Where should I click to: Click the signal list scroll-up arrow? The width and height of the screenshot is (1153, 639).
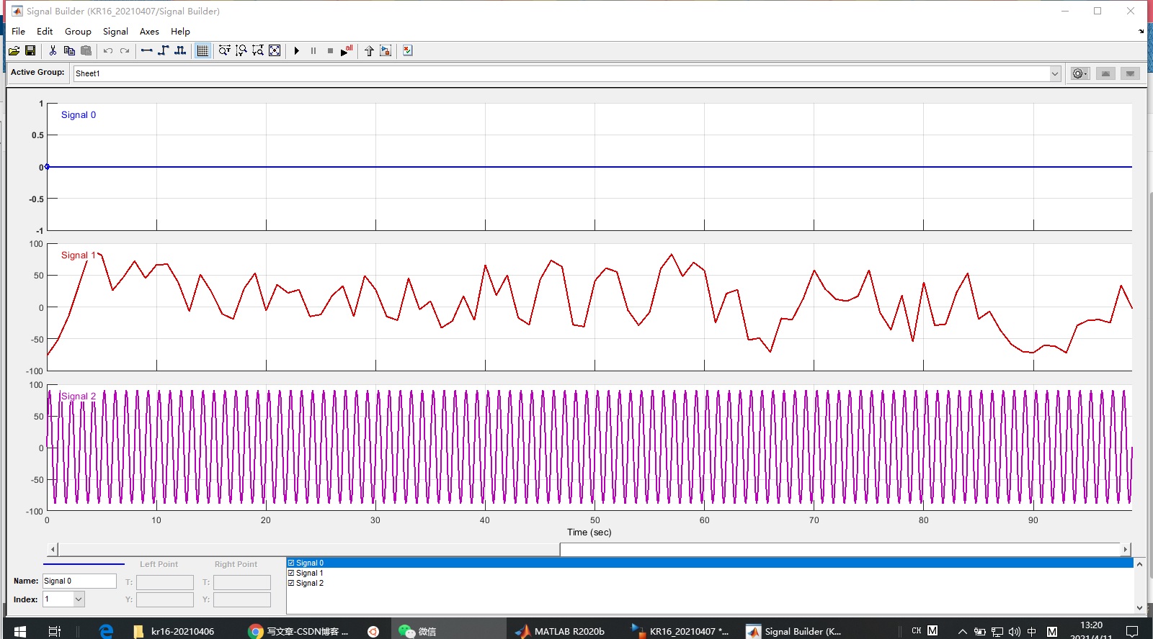1139,564
